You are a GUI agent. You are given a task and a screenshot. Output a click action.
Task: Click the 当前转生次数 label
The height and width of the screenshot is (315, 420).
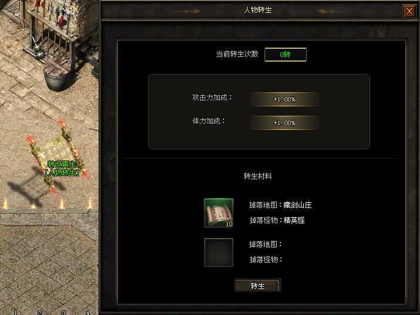click(237, 54)
